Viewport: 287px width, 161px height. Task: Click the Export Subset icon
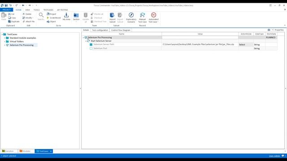(x=120, y=15)
